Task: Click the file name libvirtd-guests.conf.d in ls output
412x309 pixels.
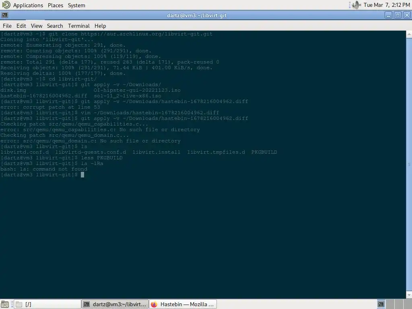Action: click(91, 152)
